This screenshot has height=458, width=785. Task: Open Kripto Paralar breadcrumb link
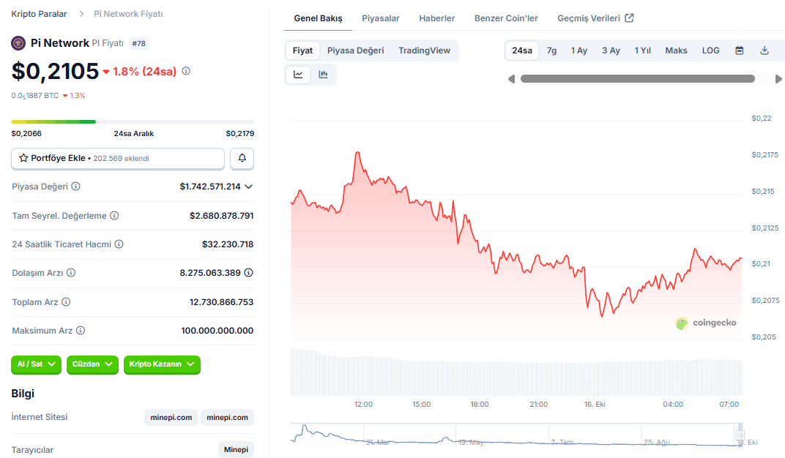point(39,14)
